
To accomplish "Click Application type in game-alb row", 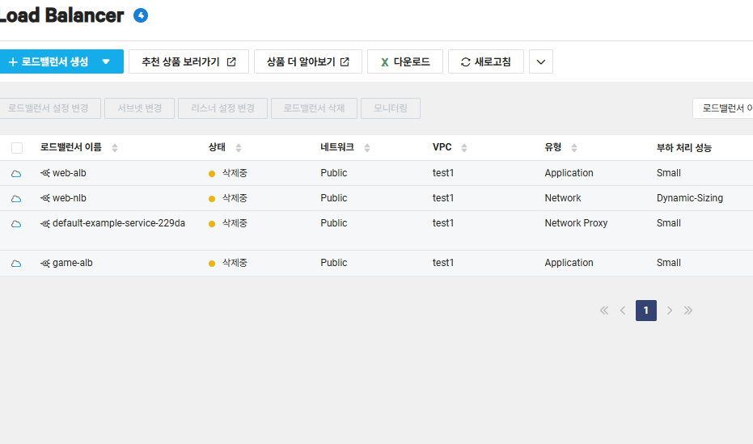I will click(x=569, y=263).
